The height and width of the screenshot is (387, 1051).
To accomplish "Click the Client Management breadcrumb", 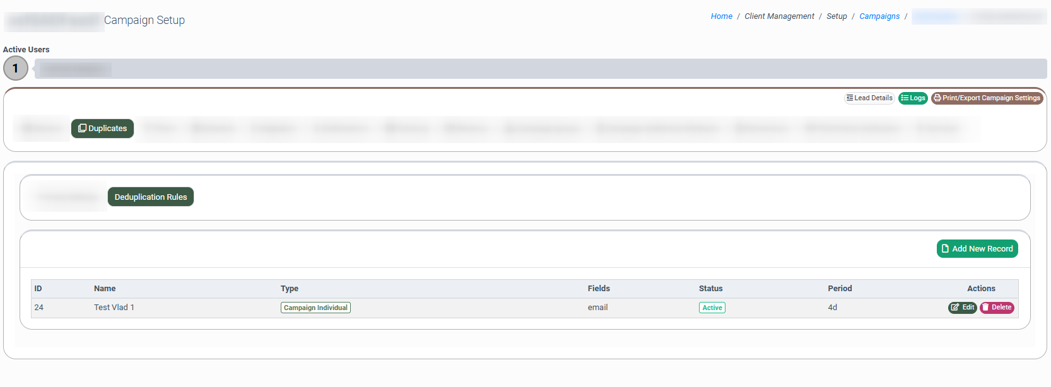I will click(x=779, y=16).
